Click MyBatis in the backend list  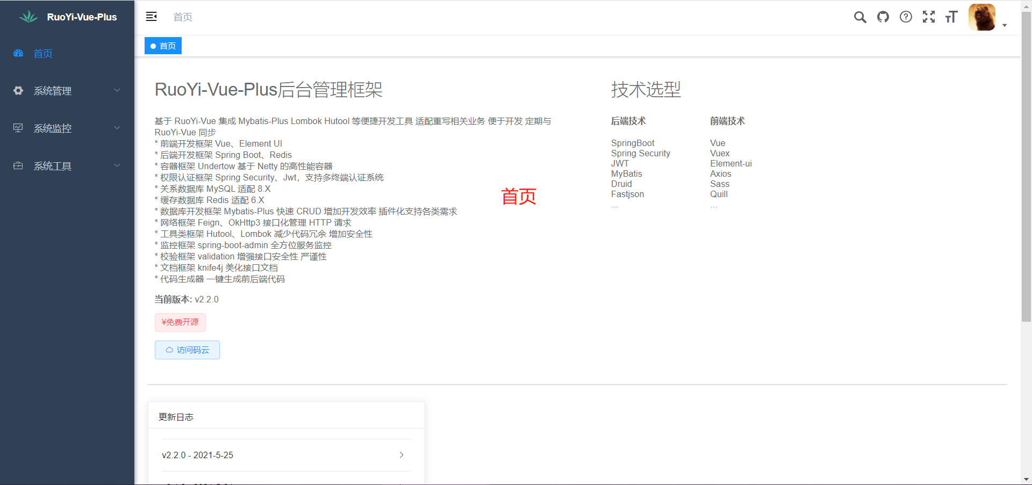pyautogui.click(x=627, y=173)
